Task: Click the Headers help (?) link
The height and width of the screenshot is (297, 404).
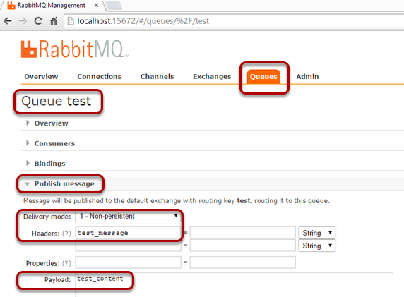Action: pos(66,234)
